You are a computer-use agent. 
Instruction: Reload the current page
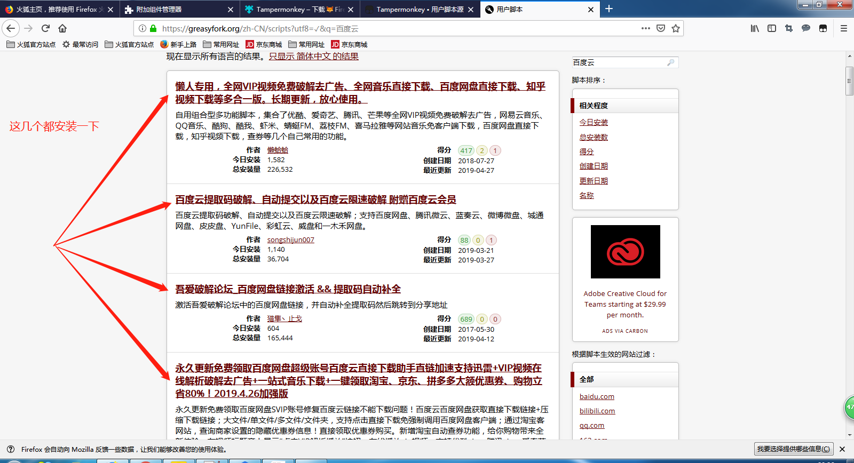click(x=45, y=28)
